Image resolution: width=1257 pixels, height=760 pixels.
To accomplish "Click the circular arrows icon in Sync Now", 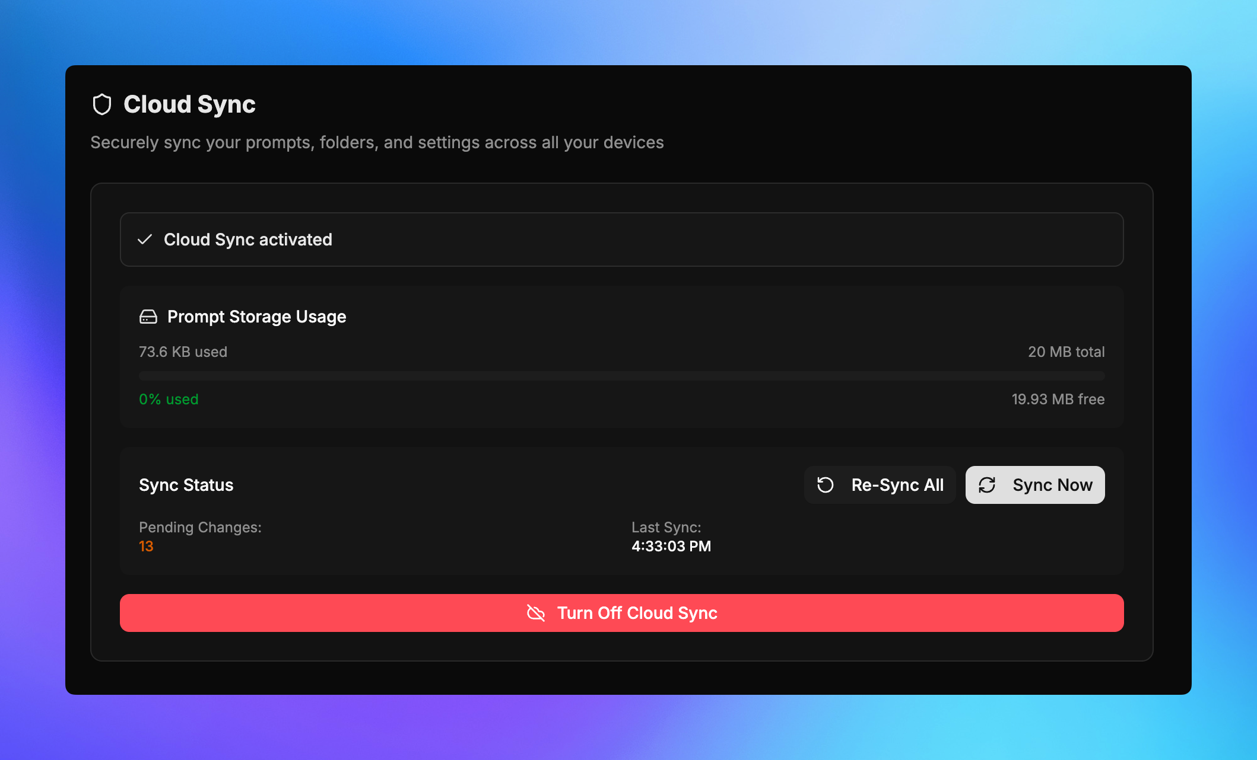I will pos(987,485).
